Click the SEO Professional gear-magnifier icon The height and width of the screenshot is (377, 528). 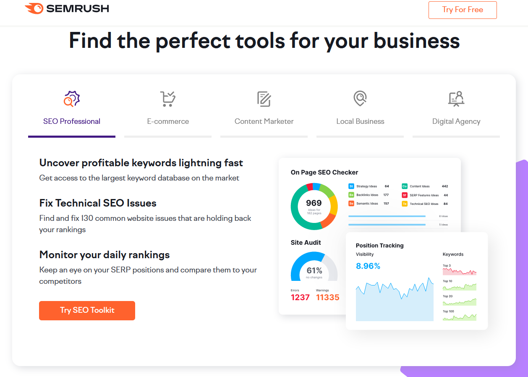[x=72, y=99]
